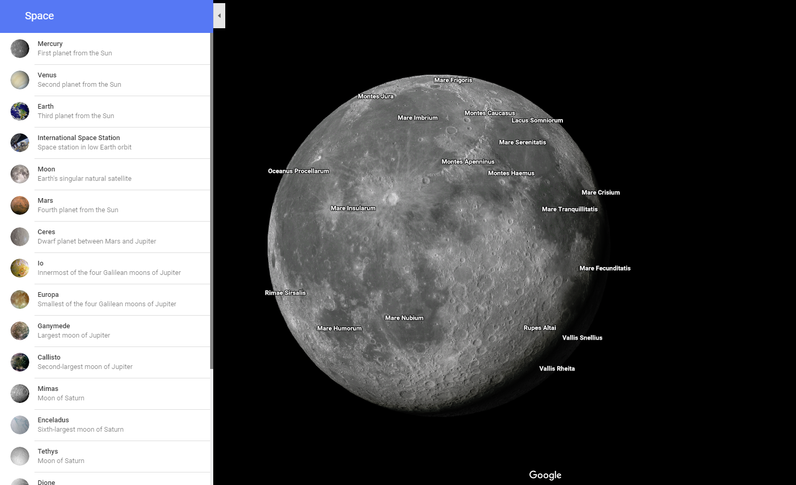This screenshot has width=796, height=485.
Task: Click the Google logo
Action: [x=545, y=475]
